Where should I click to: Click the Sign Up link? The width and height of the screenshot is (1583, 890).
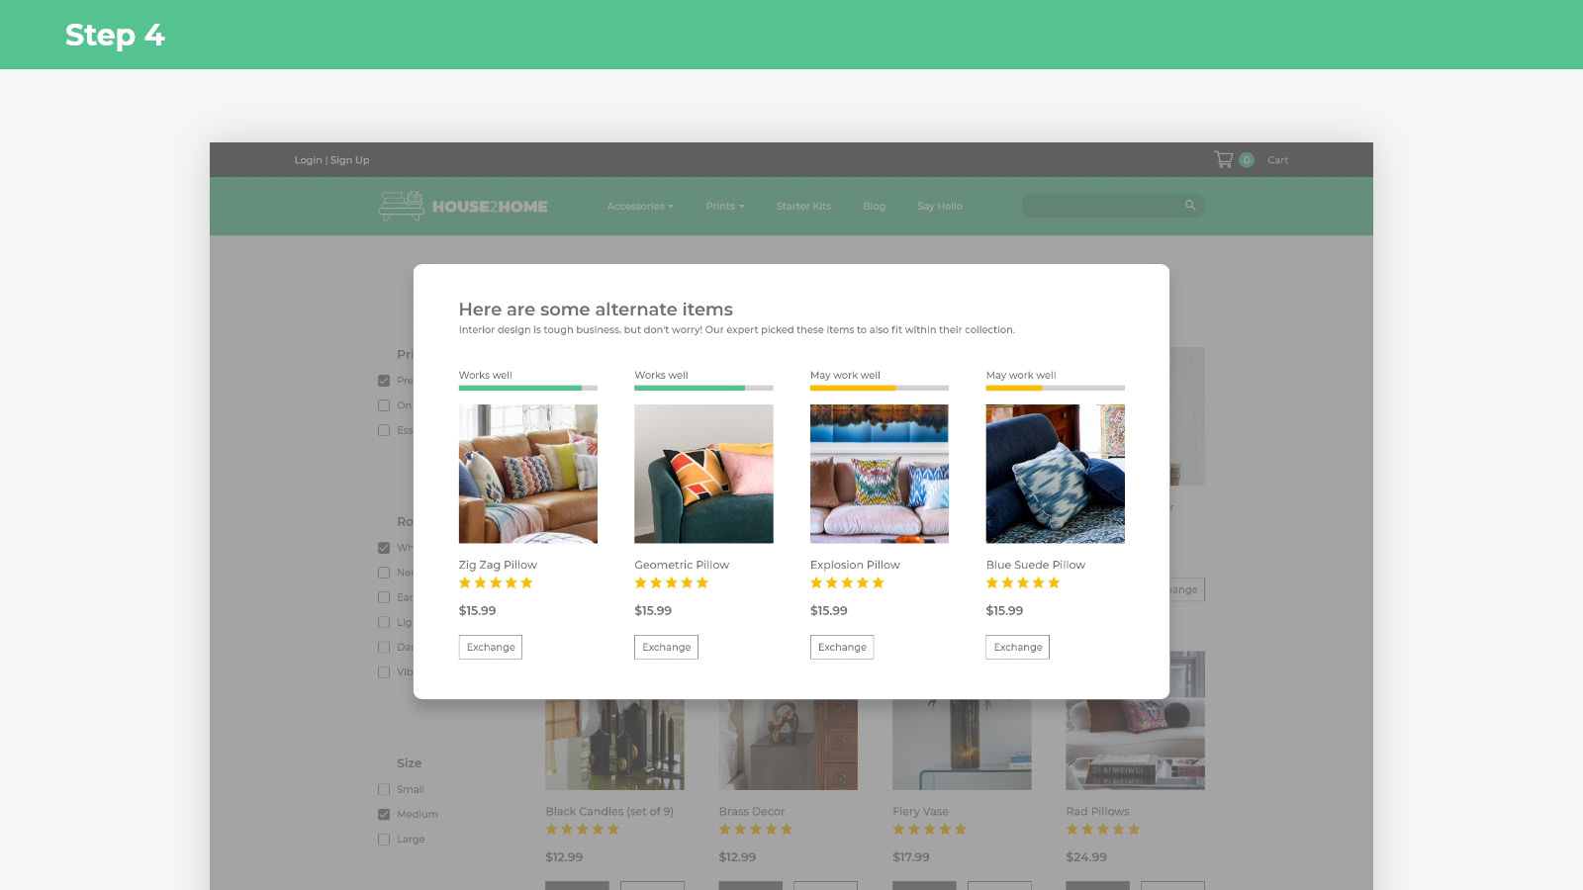click(x=349, y=160)
